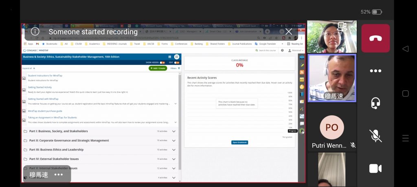Open the notepad app in MindTap dock
The height and width of the screenshot is (187, 417).
pos(302,101)
